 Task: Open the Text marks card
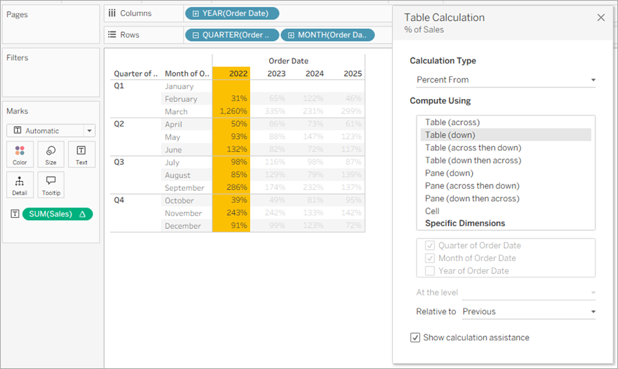click(x=82, y=155)
